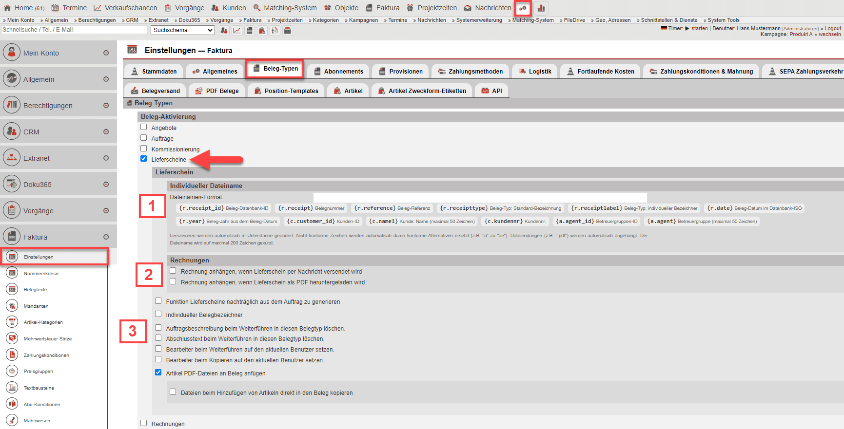This screenshot has height=429, width=844.
Task: Click the chart icon beside the Suchschema dropdown
Action: click(x=236, y=31)
